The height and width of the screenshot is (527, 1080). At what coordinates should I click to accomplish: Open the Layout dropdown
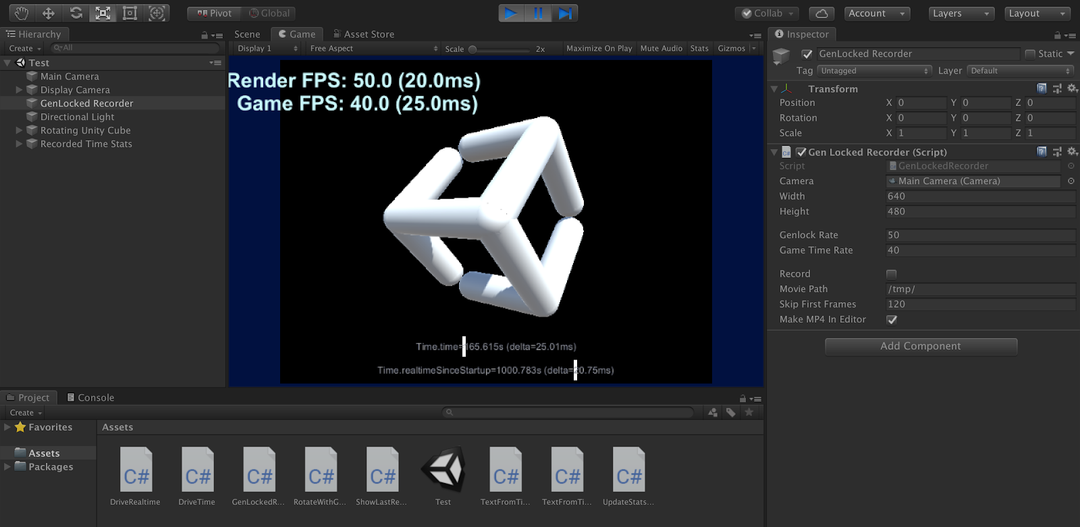[x=1038, y=13]
